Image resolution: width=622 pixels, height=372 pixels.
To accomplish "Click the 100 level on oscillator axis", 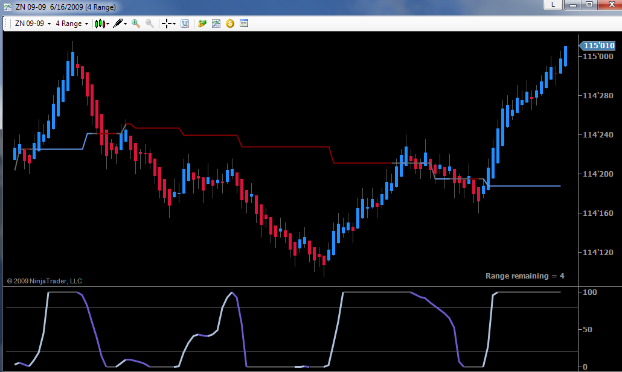I will [x=590, y=292].
